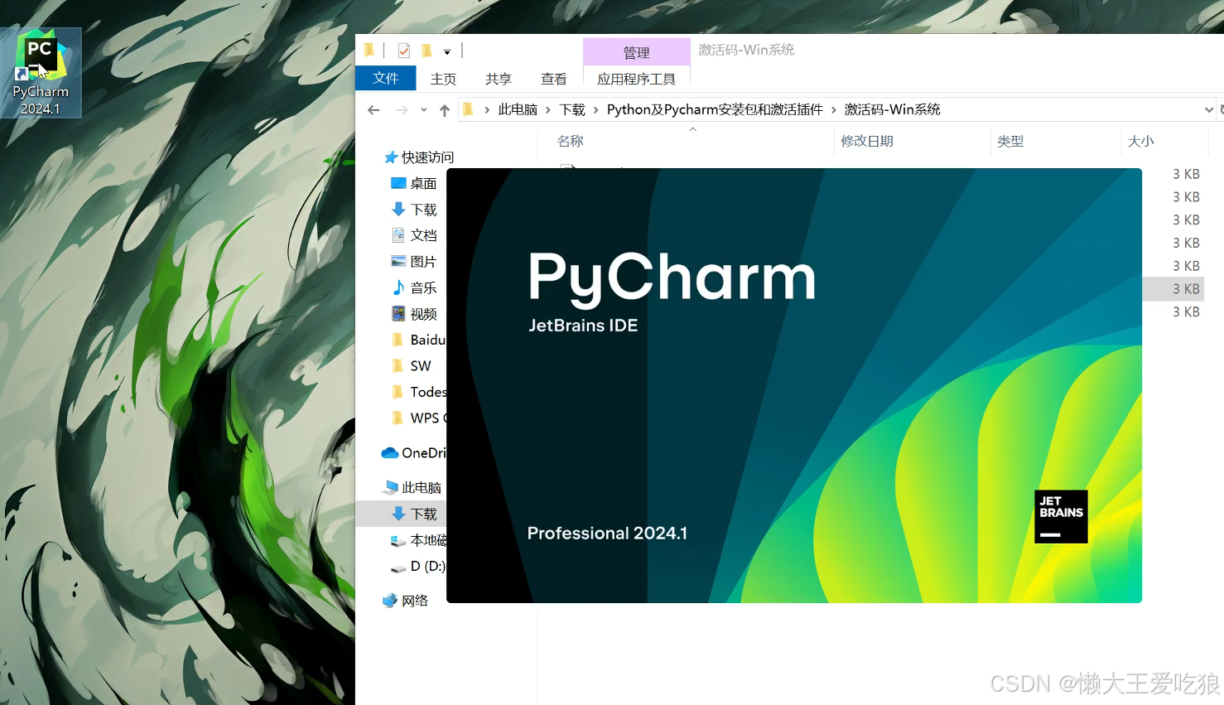Viewport: 1224px width, 705px height.
Task: Click 激活码-Win系统 breadcrumb
Action: coord(892,109)
